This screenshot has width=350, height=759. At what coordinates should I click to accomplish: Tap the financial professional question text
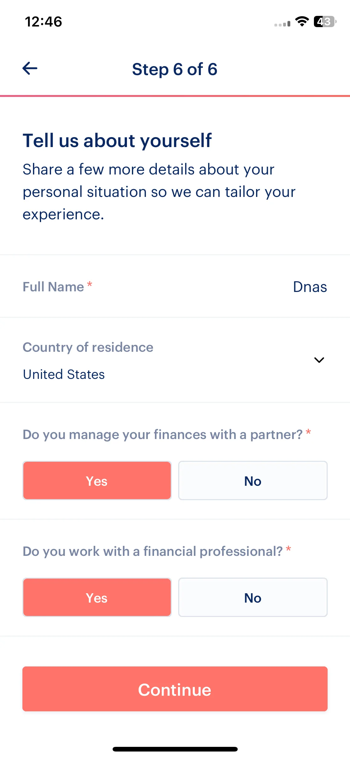[x=153, y=551]
